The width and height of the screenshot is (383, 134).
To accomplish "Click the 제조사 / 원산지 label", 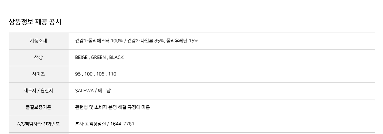I will tap(38, 91).
